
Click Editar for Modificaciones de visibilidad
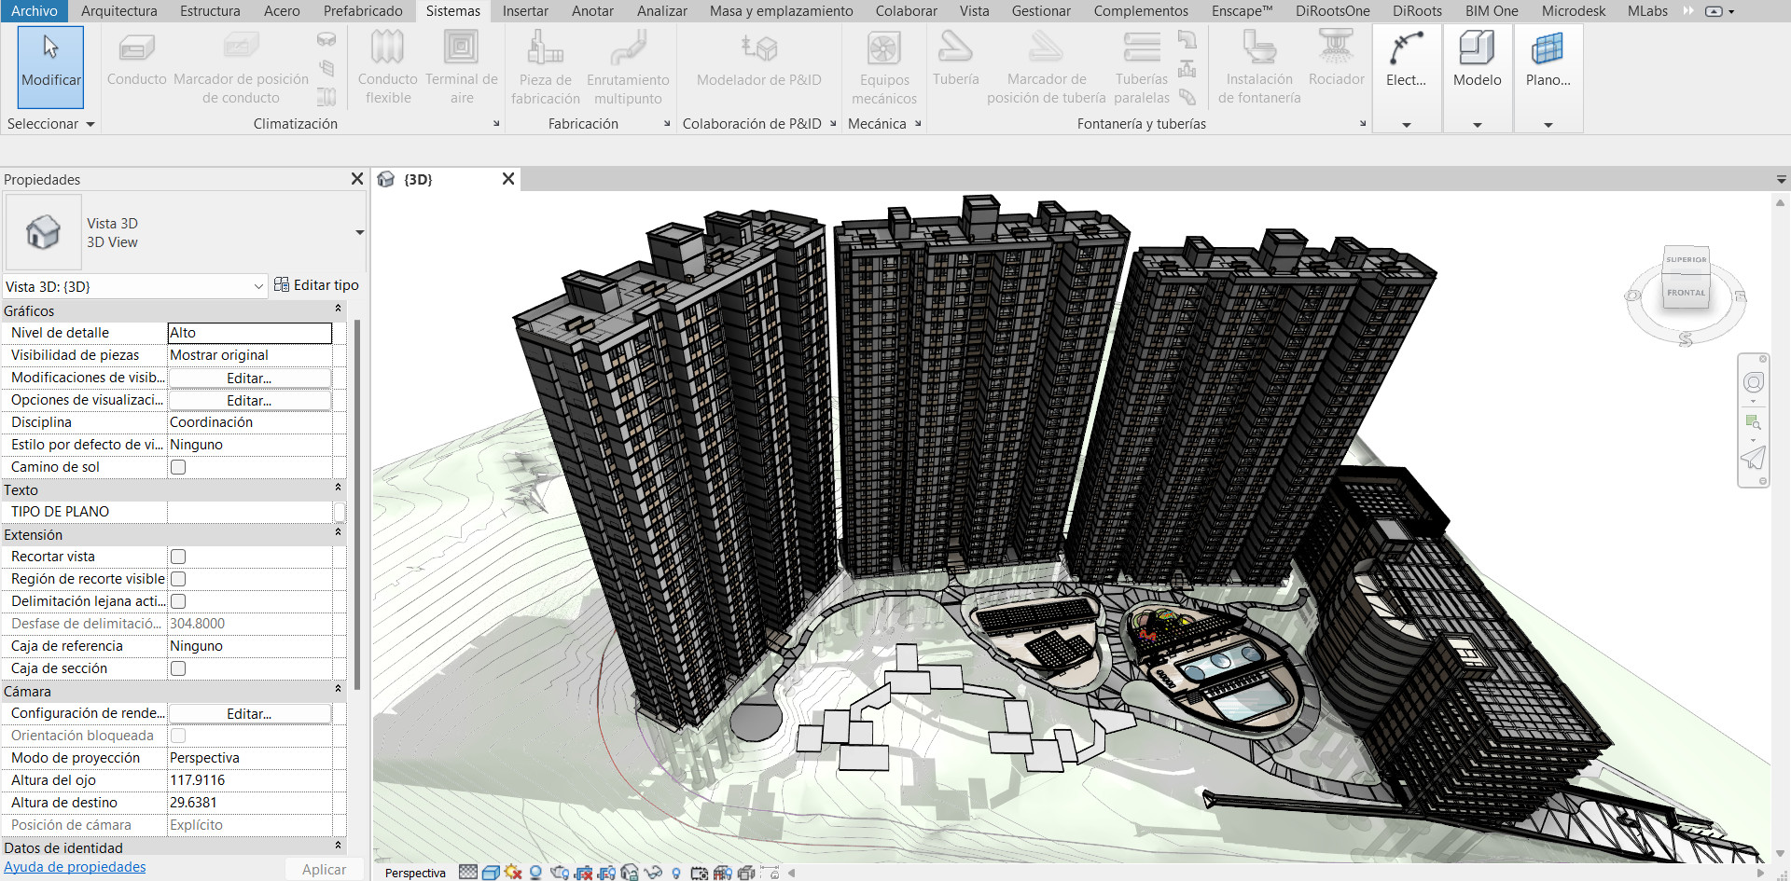point(249,379)
